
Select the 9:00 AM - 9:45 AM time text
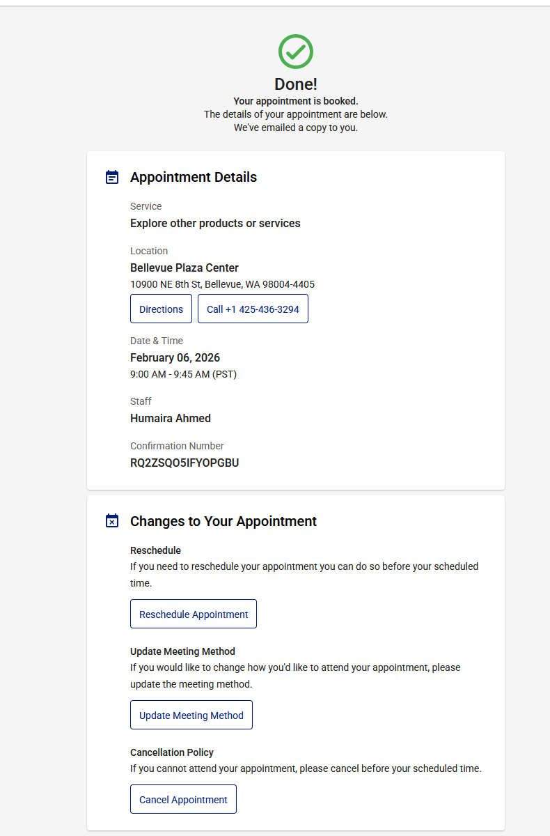[x=183, y=374]
